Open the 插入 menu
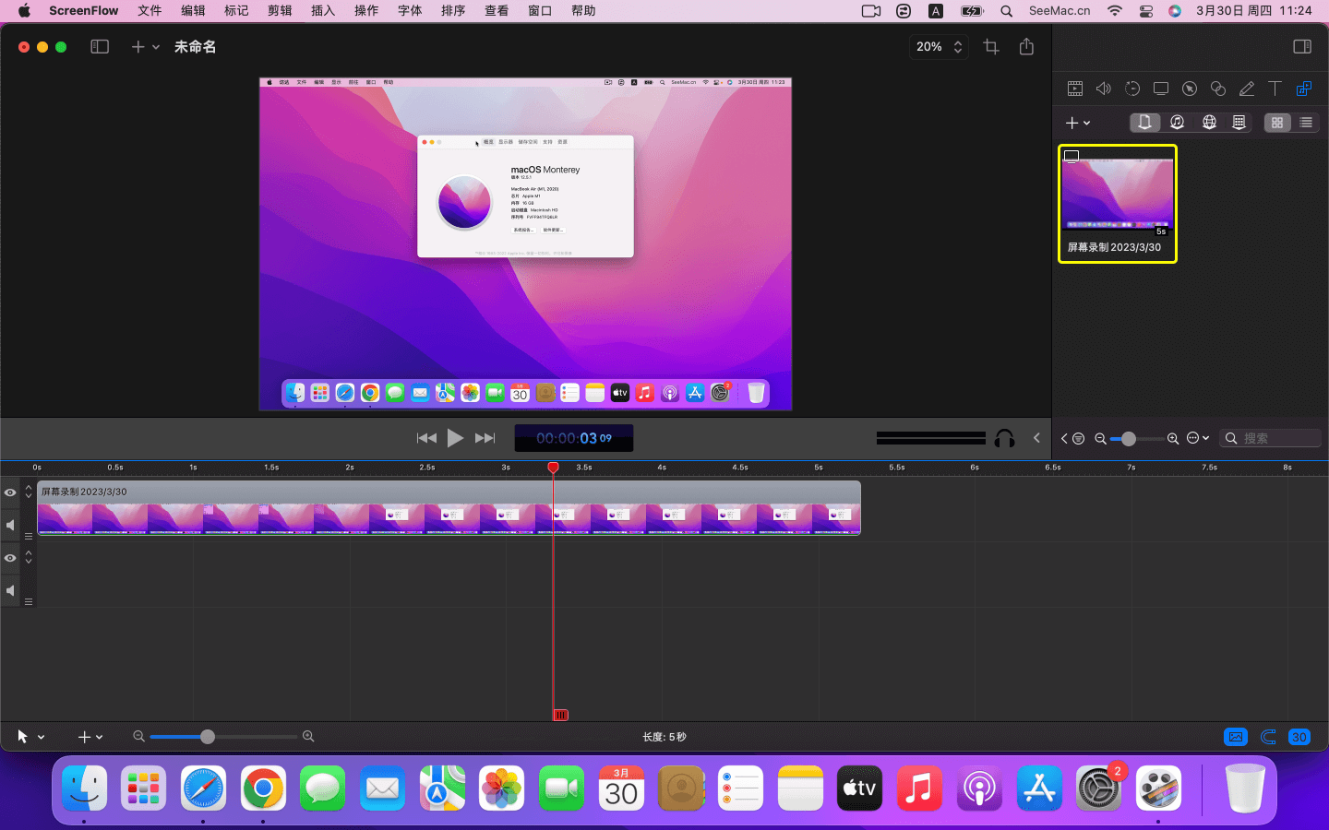This screenshot has width=1329, height=830. coord(323,11)
